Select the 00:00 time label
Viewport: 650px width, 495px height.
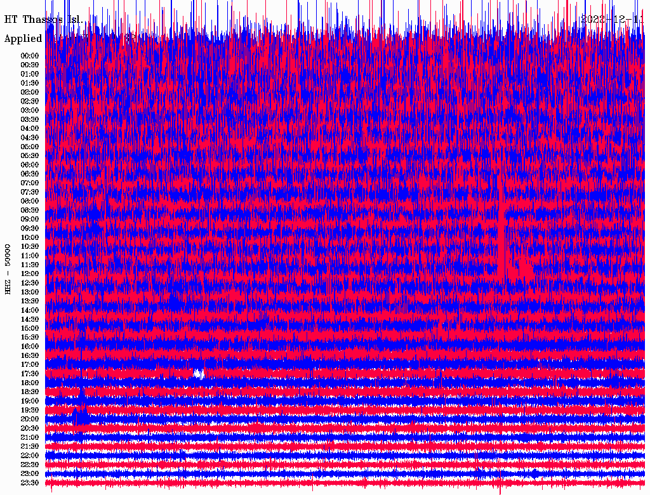[30, 56]
